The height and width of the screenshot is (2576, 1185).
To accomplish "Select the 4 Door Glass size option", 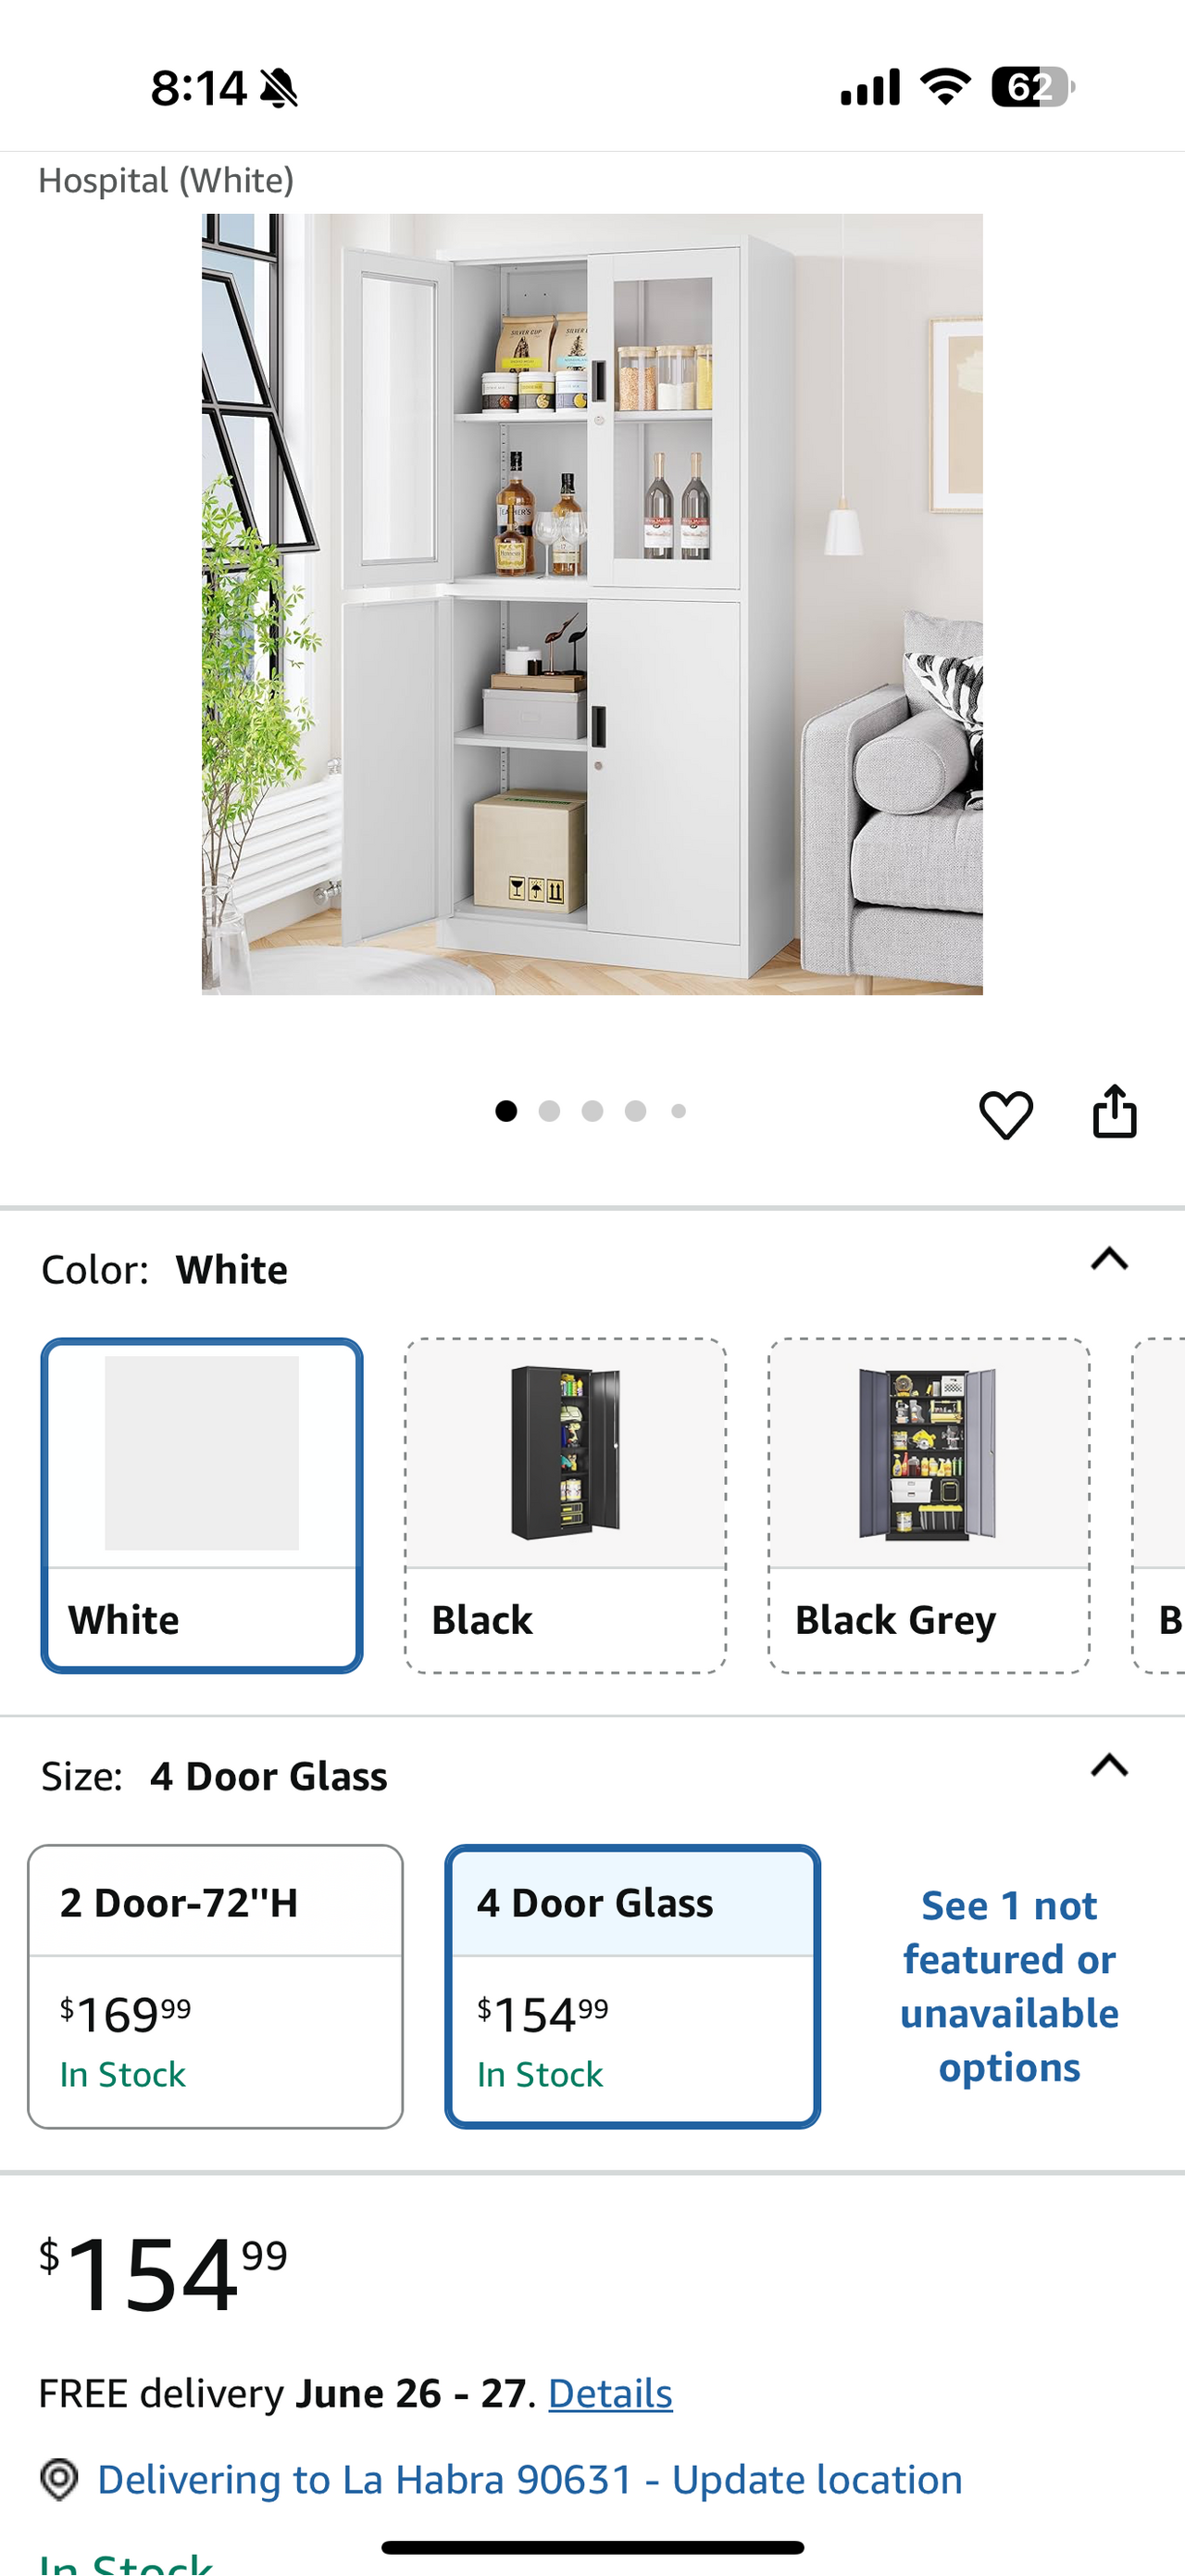I will (632, 1986).
